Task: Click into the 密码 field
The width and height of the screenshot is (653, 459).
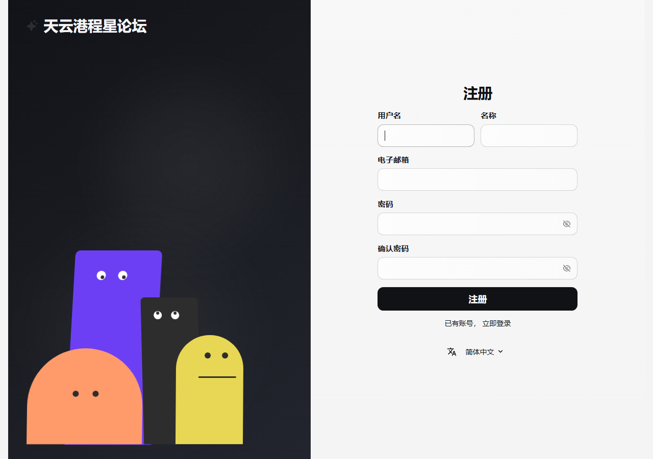Action: pos(478,224)
